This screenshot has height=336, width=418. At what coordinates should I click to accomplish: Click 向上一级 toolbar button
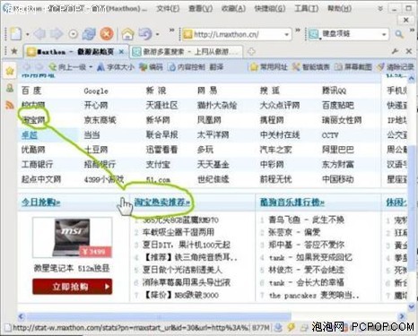67,67
